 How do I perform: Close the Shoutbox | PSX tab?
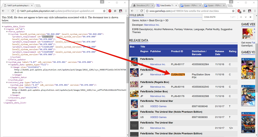[x=152, y=5]
